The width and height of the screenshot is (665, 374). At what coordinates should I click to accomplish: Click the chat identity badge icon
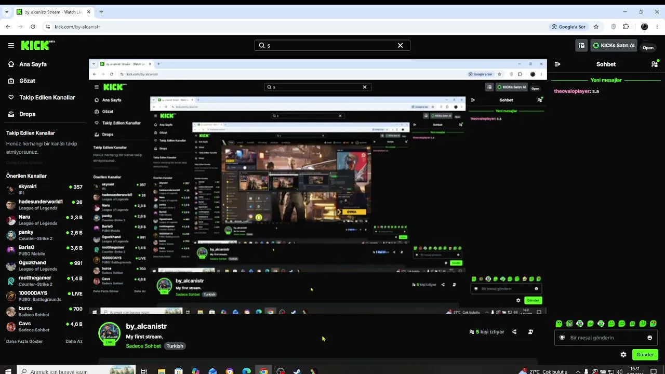pos(562,338)
